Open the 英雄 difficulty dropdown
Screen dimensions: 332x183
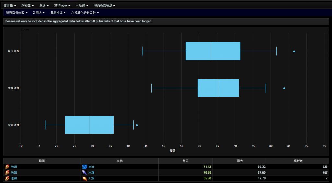coord(44,6)
